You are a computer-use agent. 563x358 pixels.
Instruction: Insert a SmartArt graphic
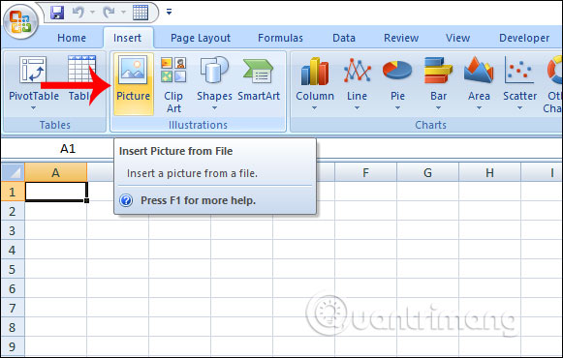(x=259, y=79)
